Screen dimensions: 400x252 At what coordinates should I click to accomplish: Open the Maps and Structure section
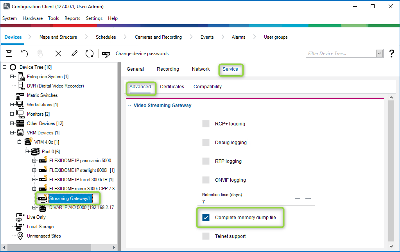pyautogui.click(x=58, y=37)
